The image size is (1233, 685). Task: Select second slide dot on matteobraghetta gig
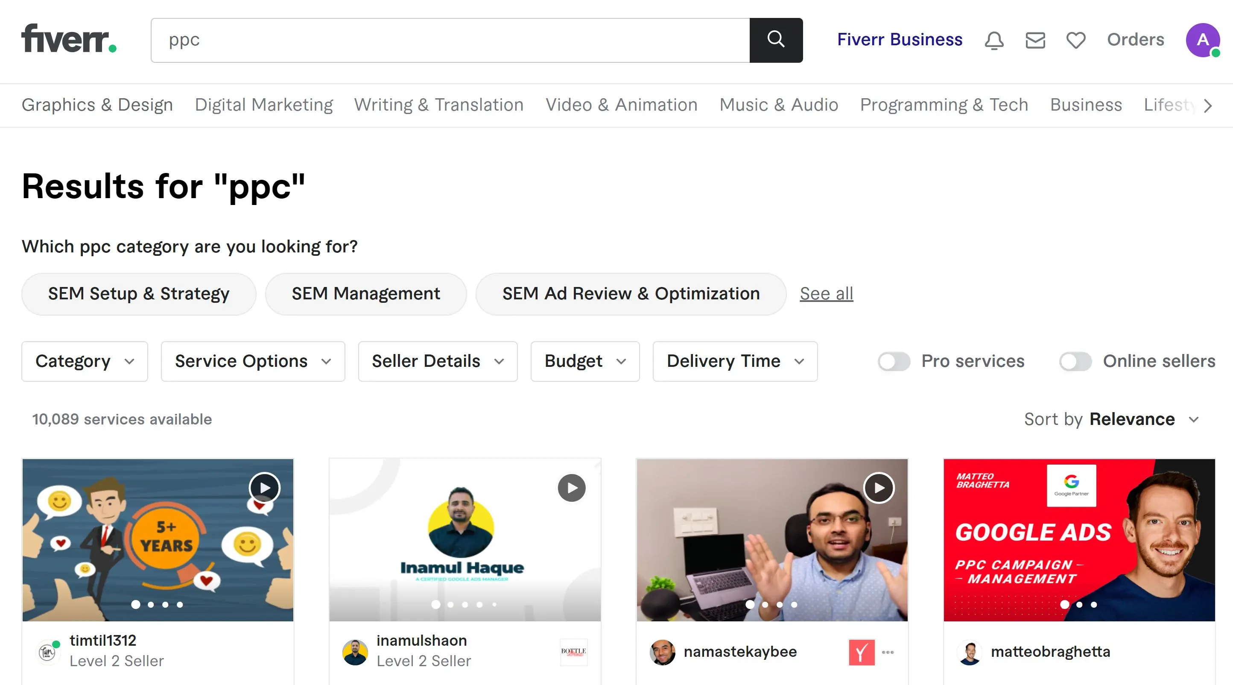point(1079,605)
